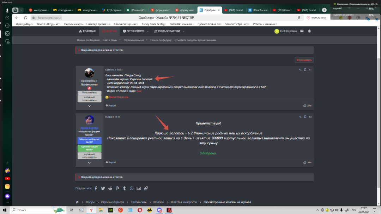This screenshot has height=214, width=381.
Task: Open the video player icon in sidebar
Action: coord(7,25)
